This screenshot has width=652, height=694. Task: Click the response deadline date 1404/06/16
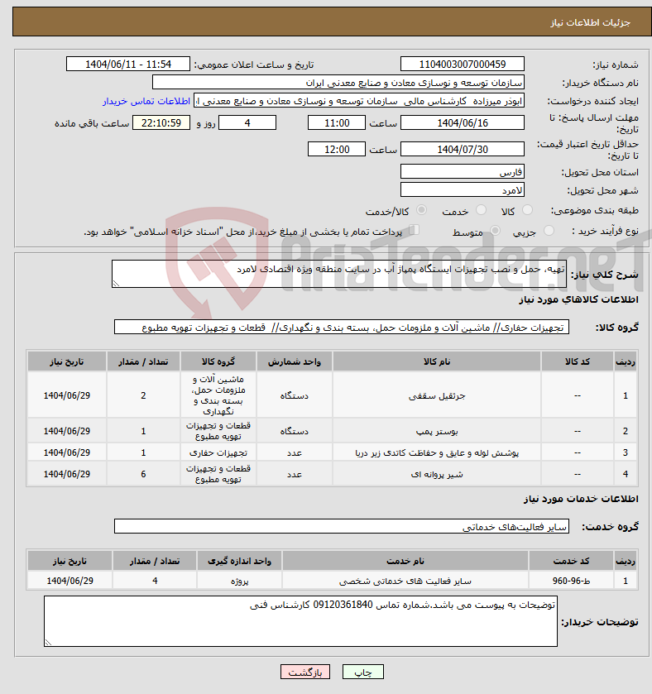tap(463, 123)
